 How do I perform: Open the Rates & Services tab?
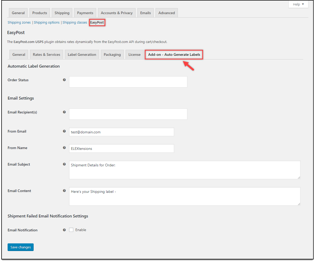47,54
